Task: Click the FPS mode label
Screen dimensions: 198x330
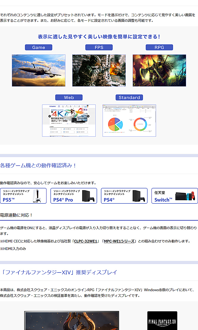Action: click(x=99, y=47)
